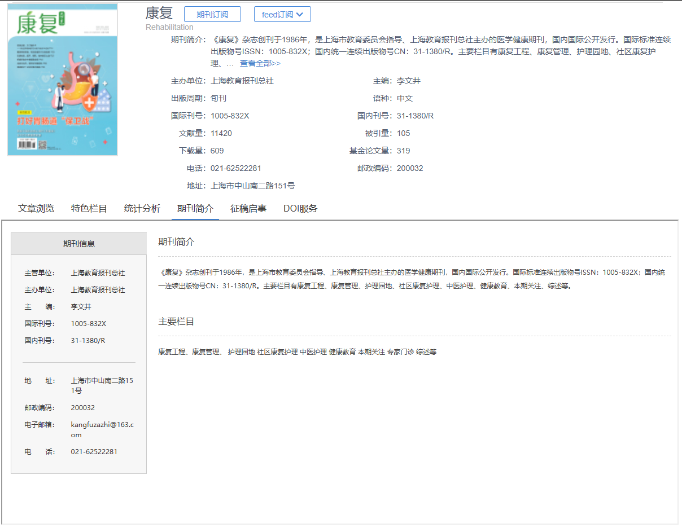Select the 统计分析 tab
682x532 pixels.
[x=141, y=208]
